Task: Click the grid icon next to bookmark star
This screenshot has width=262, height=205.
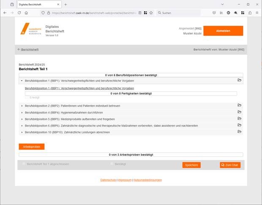Action: point(145,13)
